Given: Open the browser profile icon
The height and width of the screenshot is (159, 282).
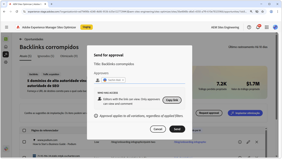Looking at the screenshot, I should point(271,12).
